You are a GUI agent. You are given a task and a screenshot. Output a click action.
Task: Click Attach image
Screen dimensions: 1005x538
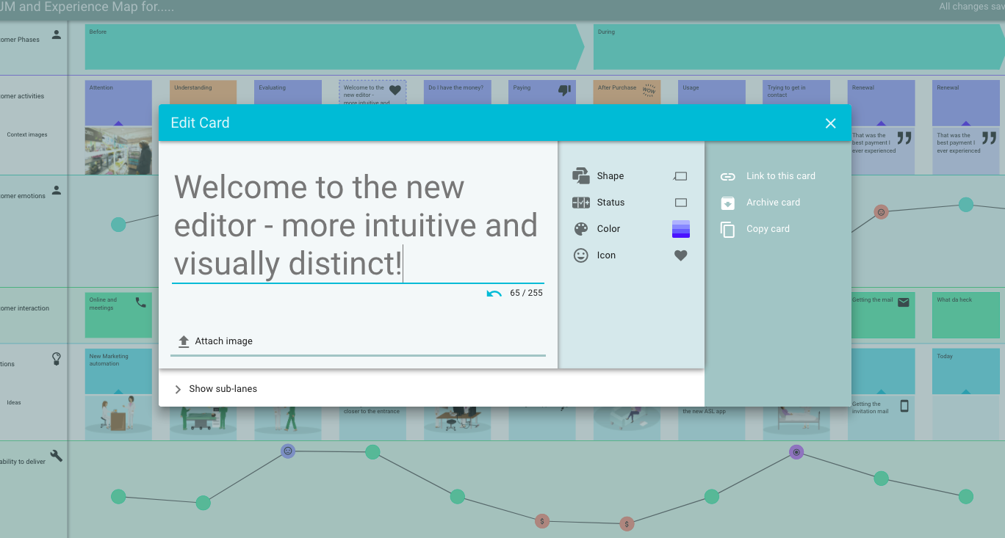click(x=223, y=341)
